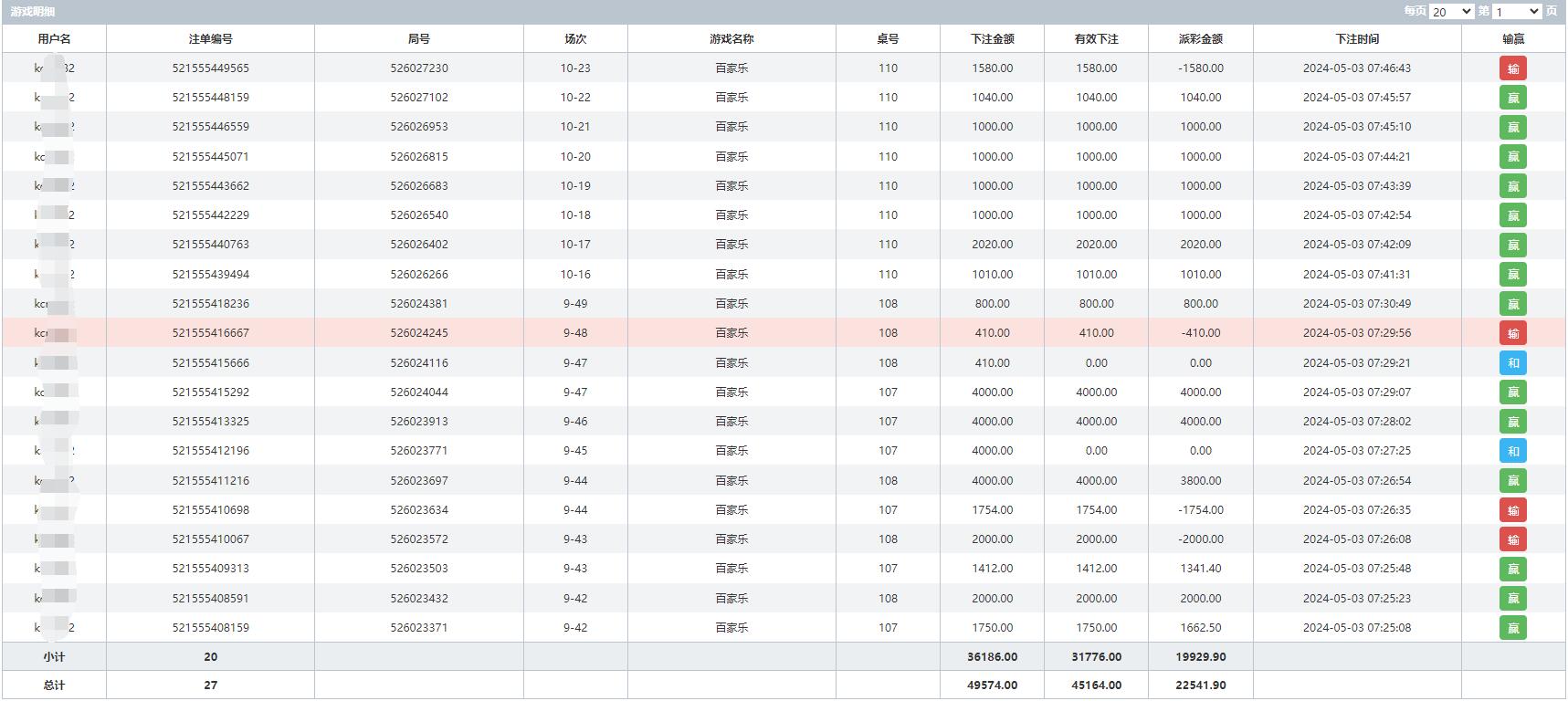The height and width of the screenshot is (701, 1568).
Task: Click bet time 2024-05-03 07:30:49
Action: pyautogui.click(x=1357, y=304)
